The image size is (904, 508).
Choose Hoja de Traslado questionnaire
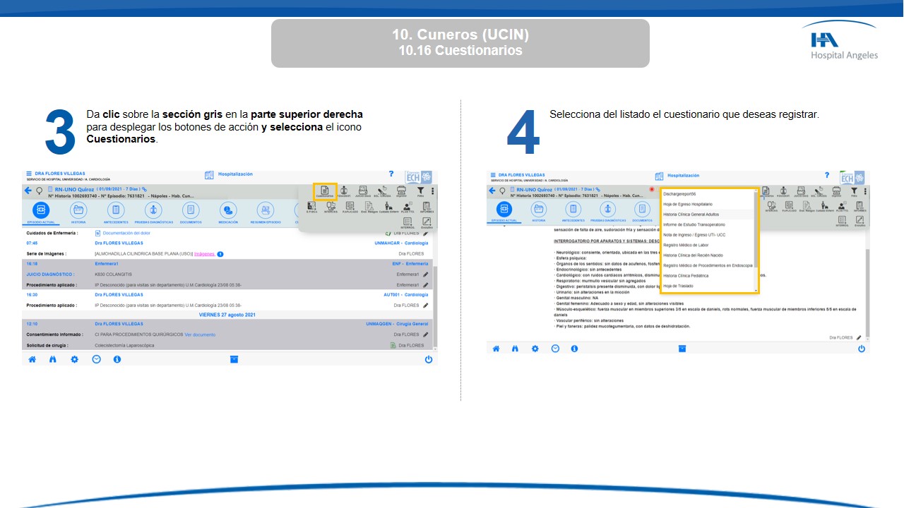pos(678,286)
